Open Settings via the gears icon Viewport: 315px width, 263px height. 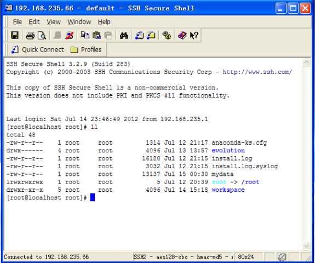(x=167, y=36)
